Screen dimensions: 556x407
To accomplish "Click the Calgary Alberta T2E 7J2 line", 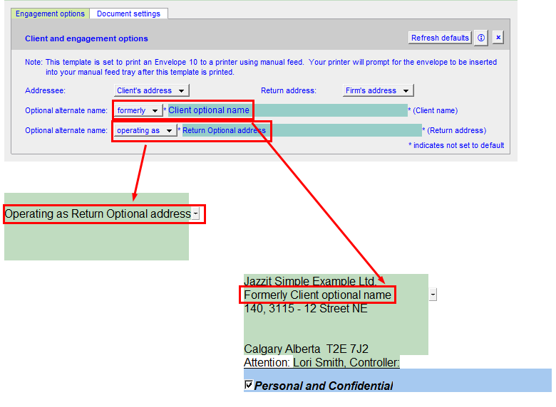I will tap(306, 349).
